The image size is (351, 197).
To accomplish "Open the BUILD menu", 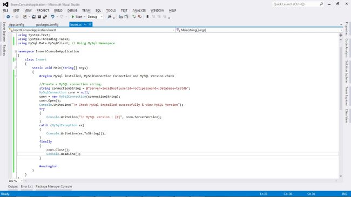I will [58, 10].
